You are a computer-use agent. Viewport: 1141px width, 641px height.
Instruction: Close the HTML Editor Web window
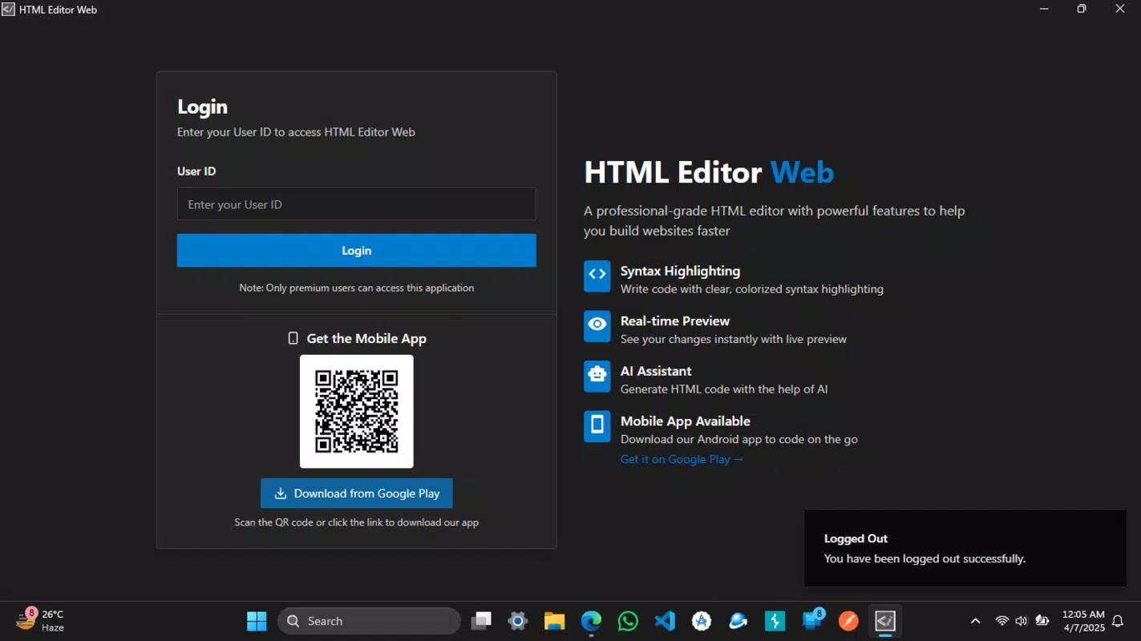pyautogui.click(x=1120, y=9)
